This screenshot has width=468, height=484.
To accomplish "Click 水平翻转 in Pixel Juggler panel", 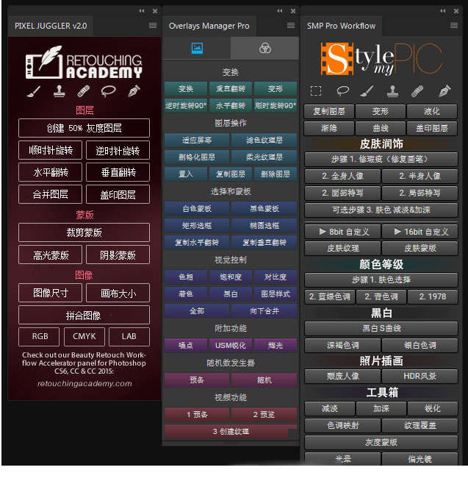I will (x=50, y=172).
